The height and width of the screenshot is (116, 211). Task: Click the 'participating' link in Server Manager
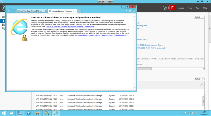point(142,39)
